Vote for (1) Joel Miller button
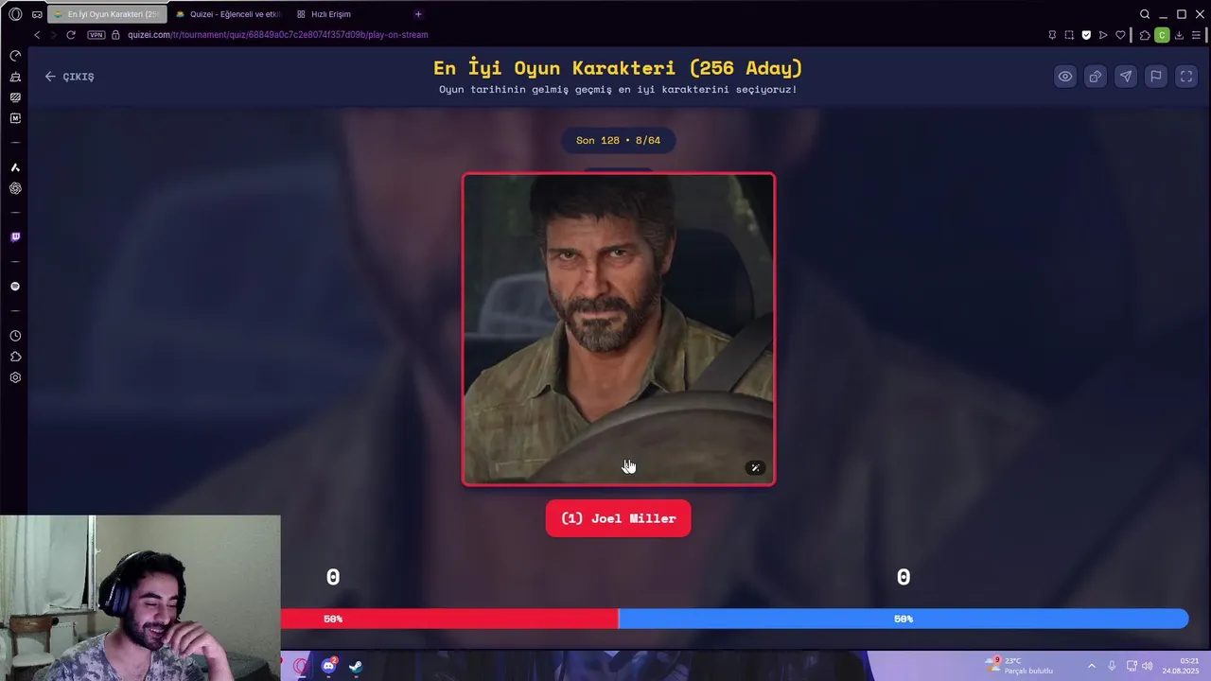This screenshot has width=1211, height=681. coord(618,518)
